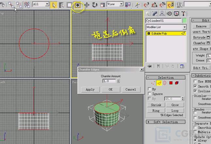The height and width of the screenshot is (144, 211).
Task: Activate the Select Object arrow tool
Action: [x=54, y=5]
